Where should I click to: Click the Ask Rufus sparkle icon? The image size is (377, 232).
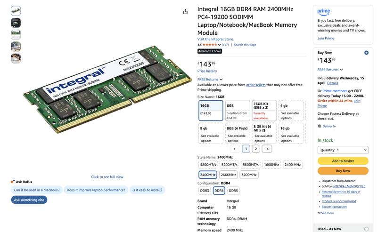pos(13,182)
